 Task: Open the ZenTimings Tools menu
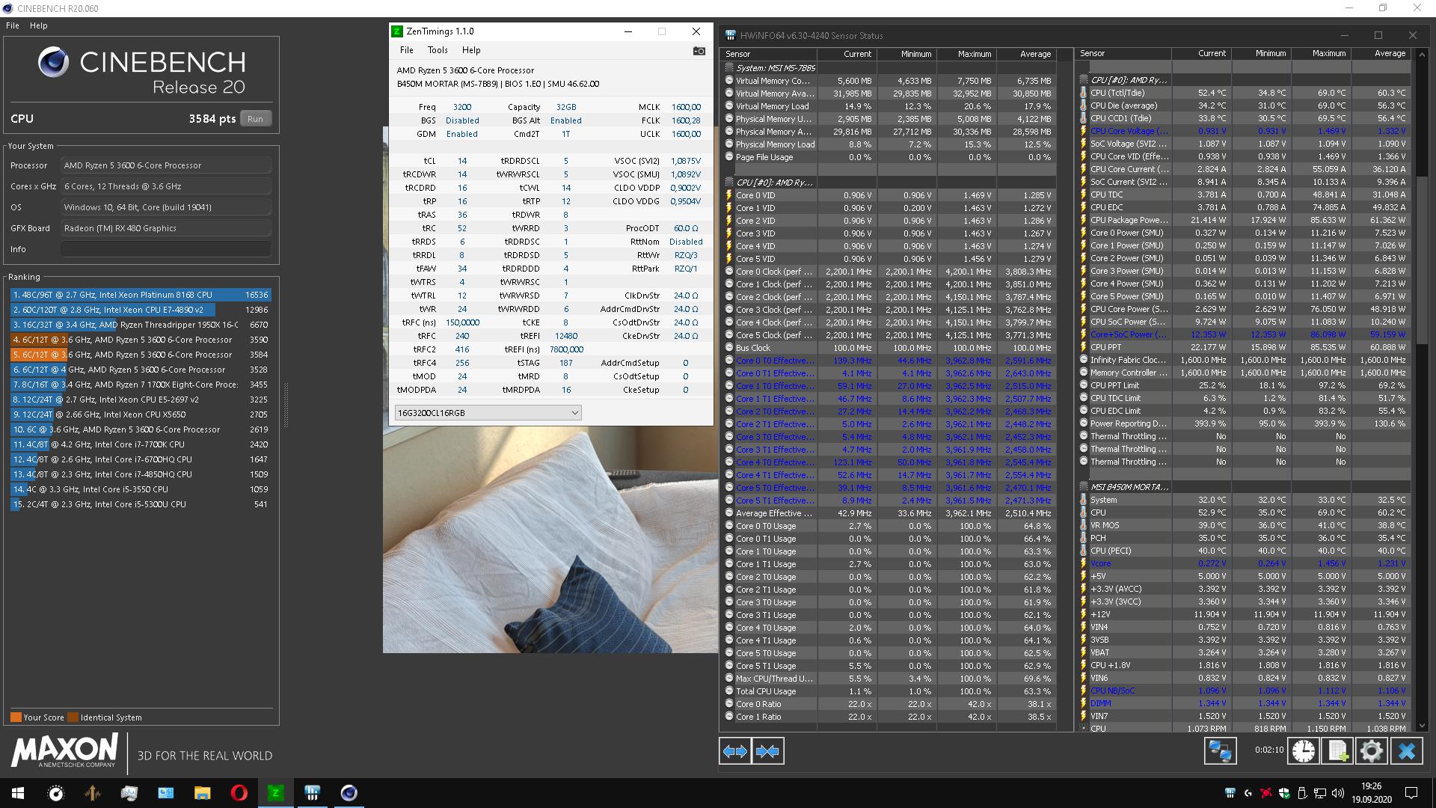(x=438, y=50)
